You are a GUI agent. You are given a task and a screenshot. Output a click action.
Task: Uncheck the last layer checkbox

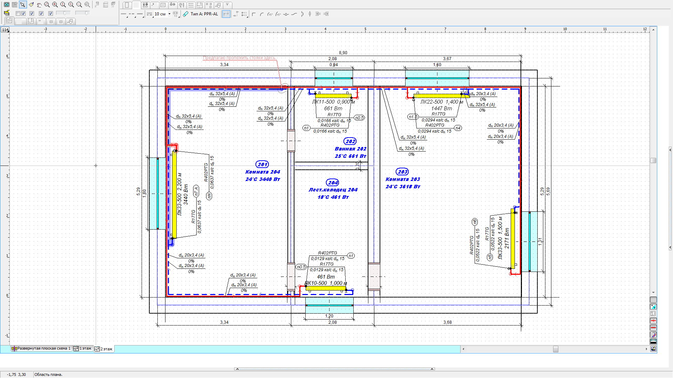(50, 14)
